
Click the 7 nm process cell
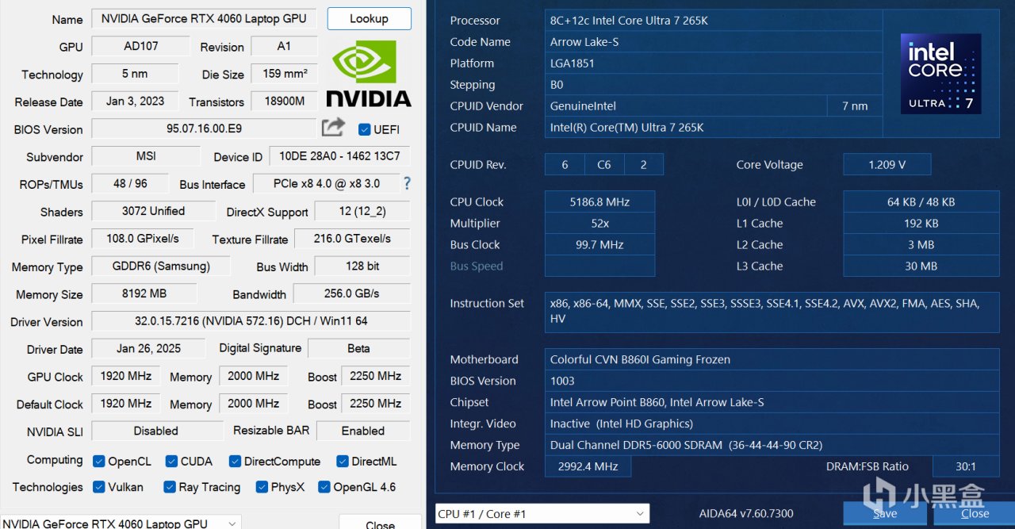point(855,106)
